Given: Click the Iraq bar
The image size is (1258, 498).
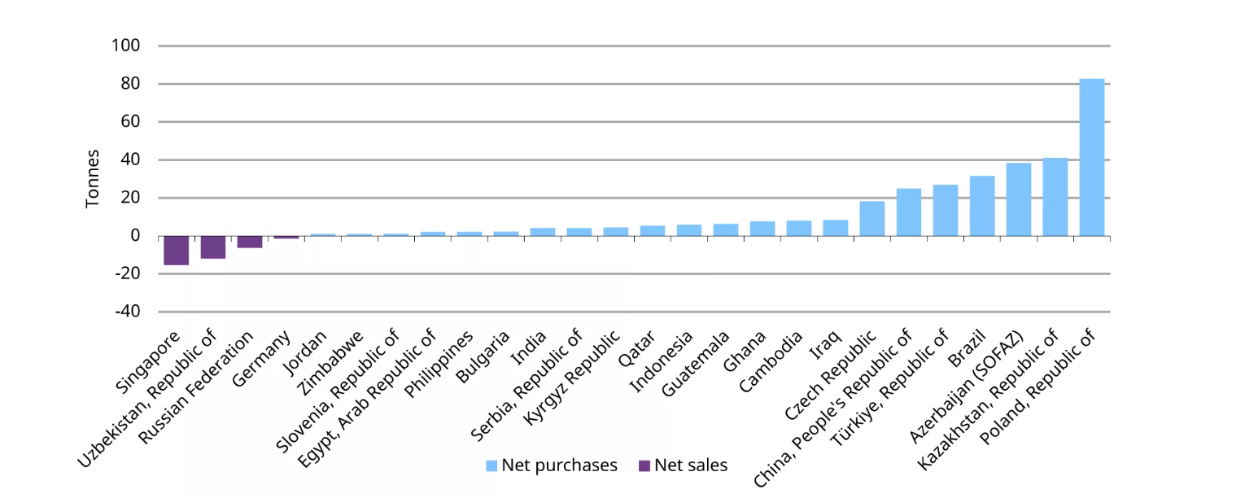Looking at the screenshot, I should pos(835,228).
